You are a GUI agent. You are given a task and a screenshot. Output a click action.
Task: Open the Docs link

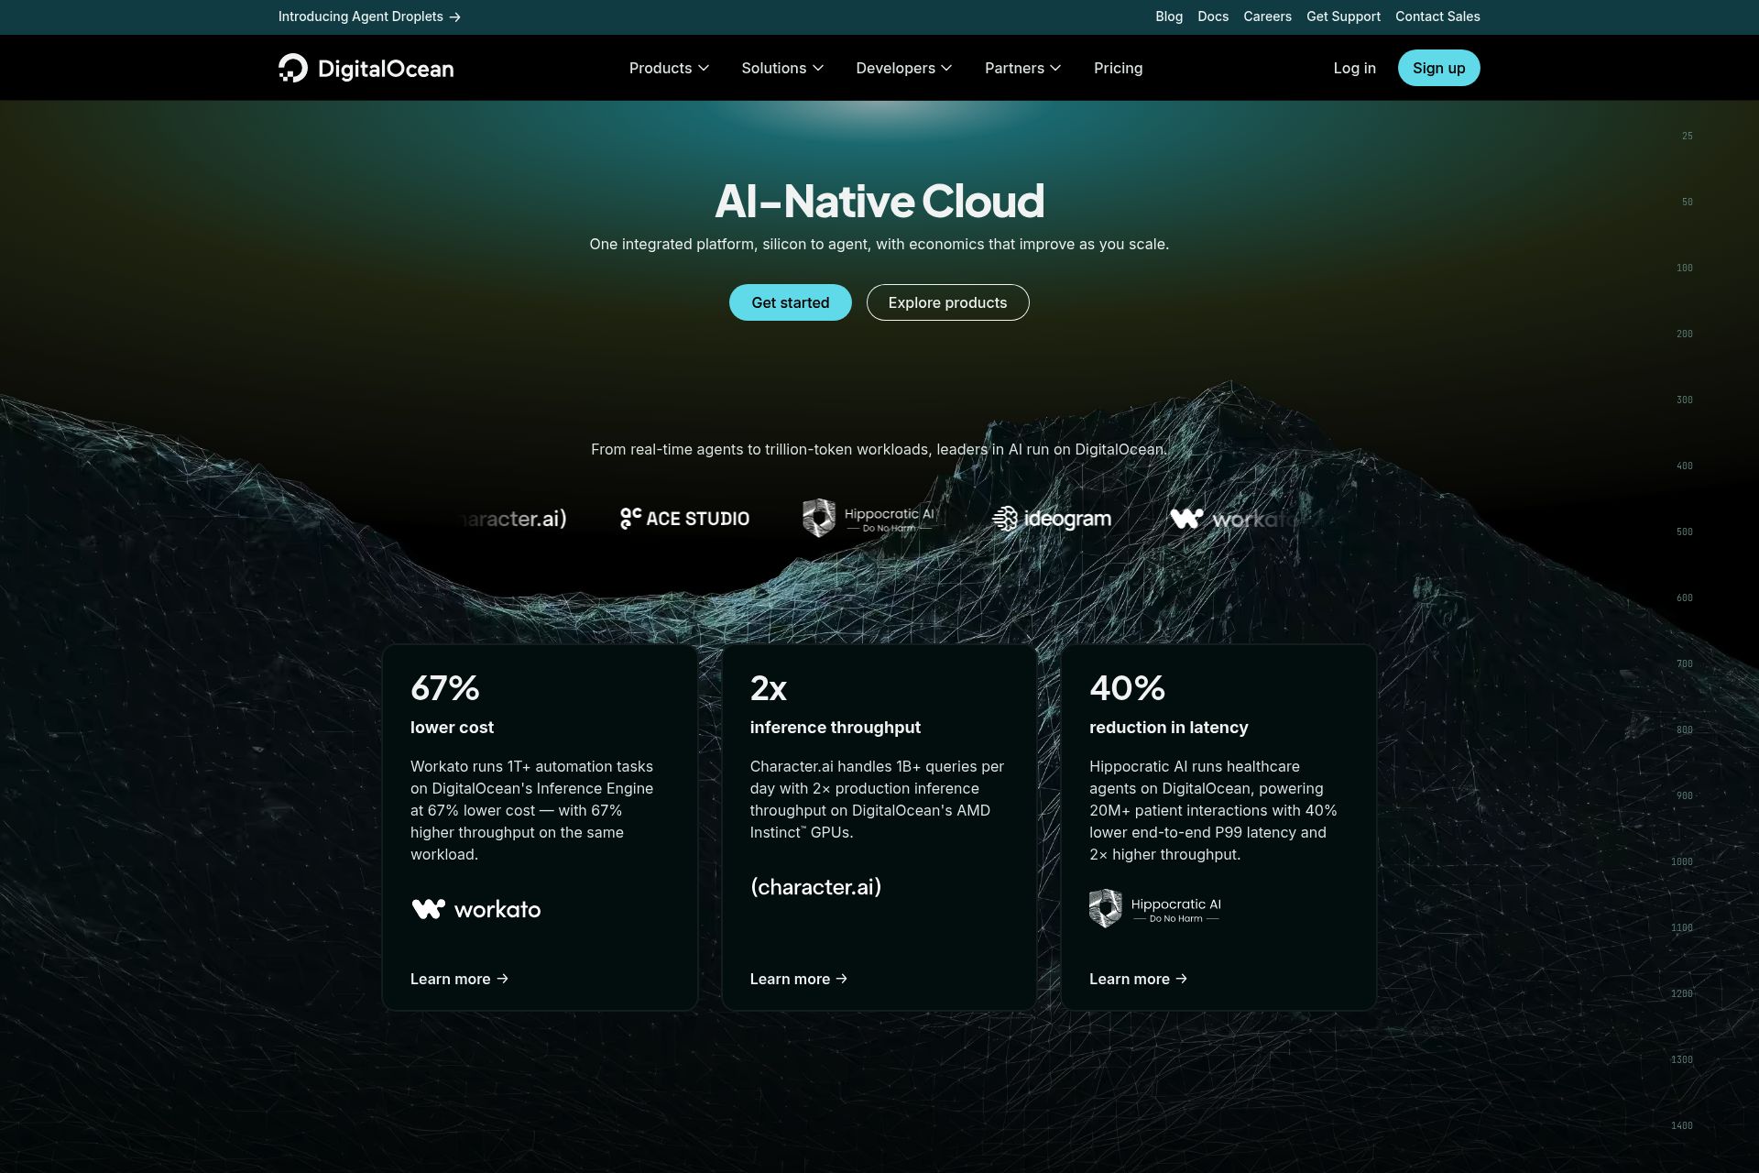pyautogui.click(x=1213, y=16)
